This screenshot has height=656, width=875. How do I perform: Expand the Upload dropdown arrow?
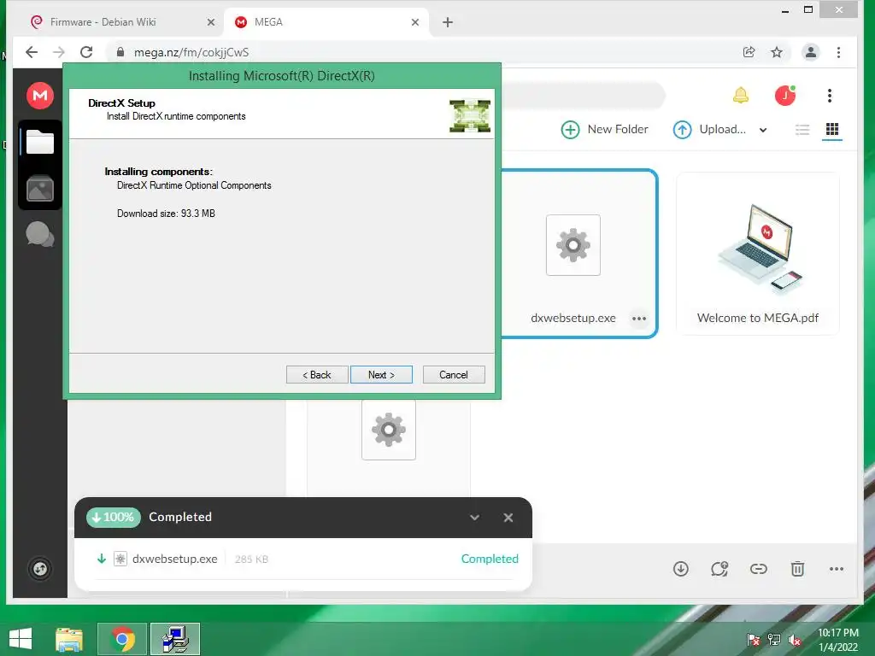pos(763,130)
